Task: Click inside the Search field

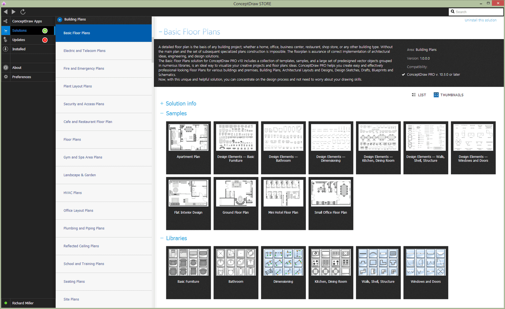Action: 476,12
